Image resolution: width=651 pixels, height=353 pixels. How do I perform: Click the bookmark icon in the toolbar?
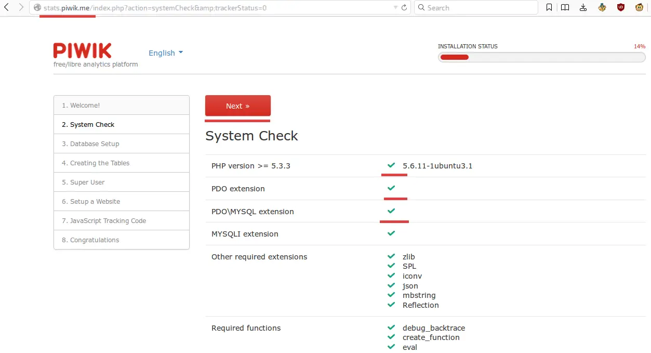[549, 7]
